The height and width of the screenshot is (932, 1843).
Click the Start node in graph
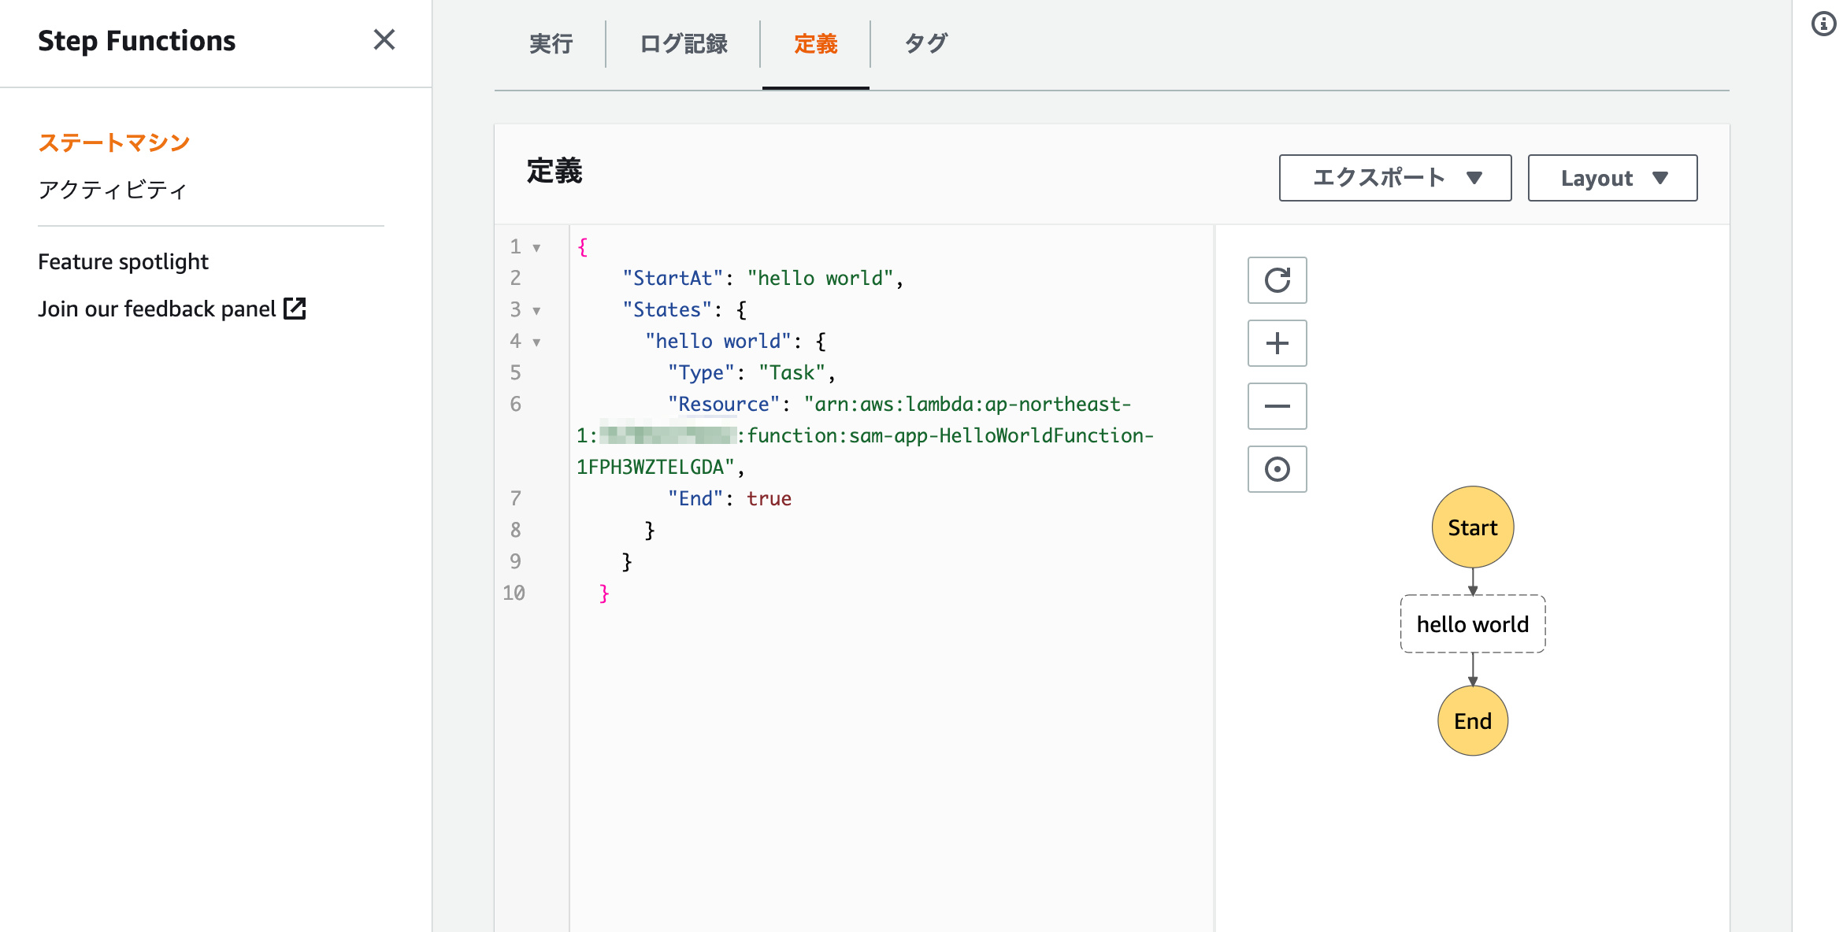pyautogui.click(x=1472, y=527)
